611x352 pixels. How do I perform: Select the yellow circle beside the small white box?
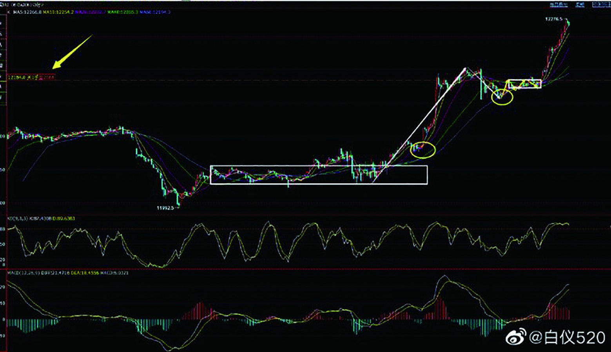click(502, 97)
